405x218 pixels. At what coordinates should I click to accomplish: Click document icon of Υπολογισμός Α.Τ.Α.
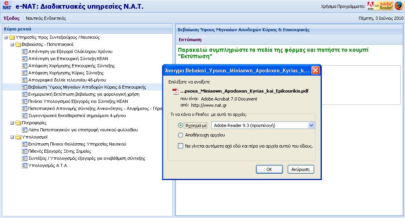pos(25,166)
